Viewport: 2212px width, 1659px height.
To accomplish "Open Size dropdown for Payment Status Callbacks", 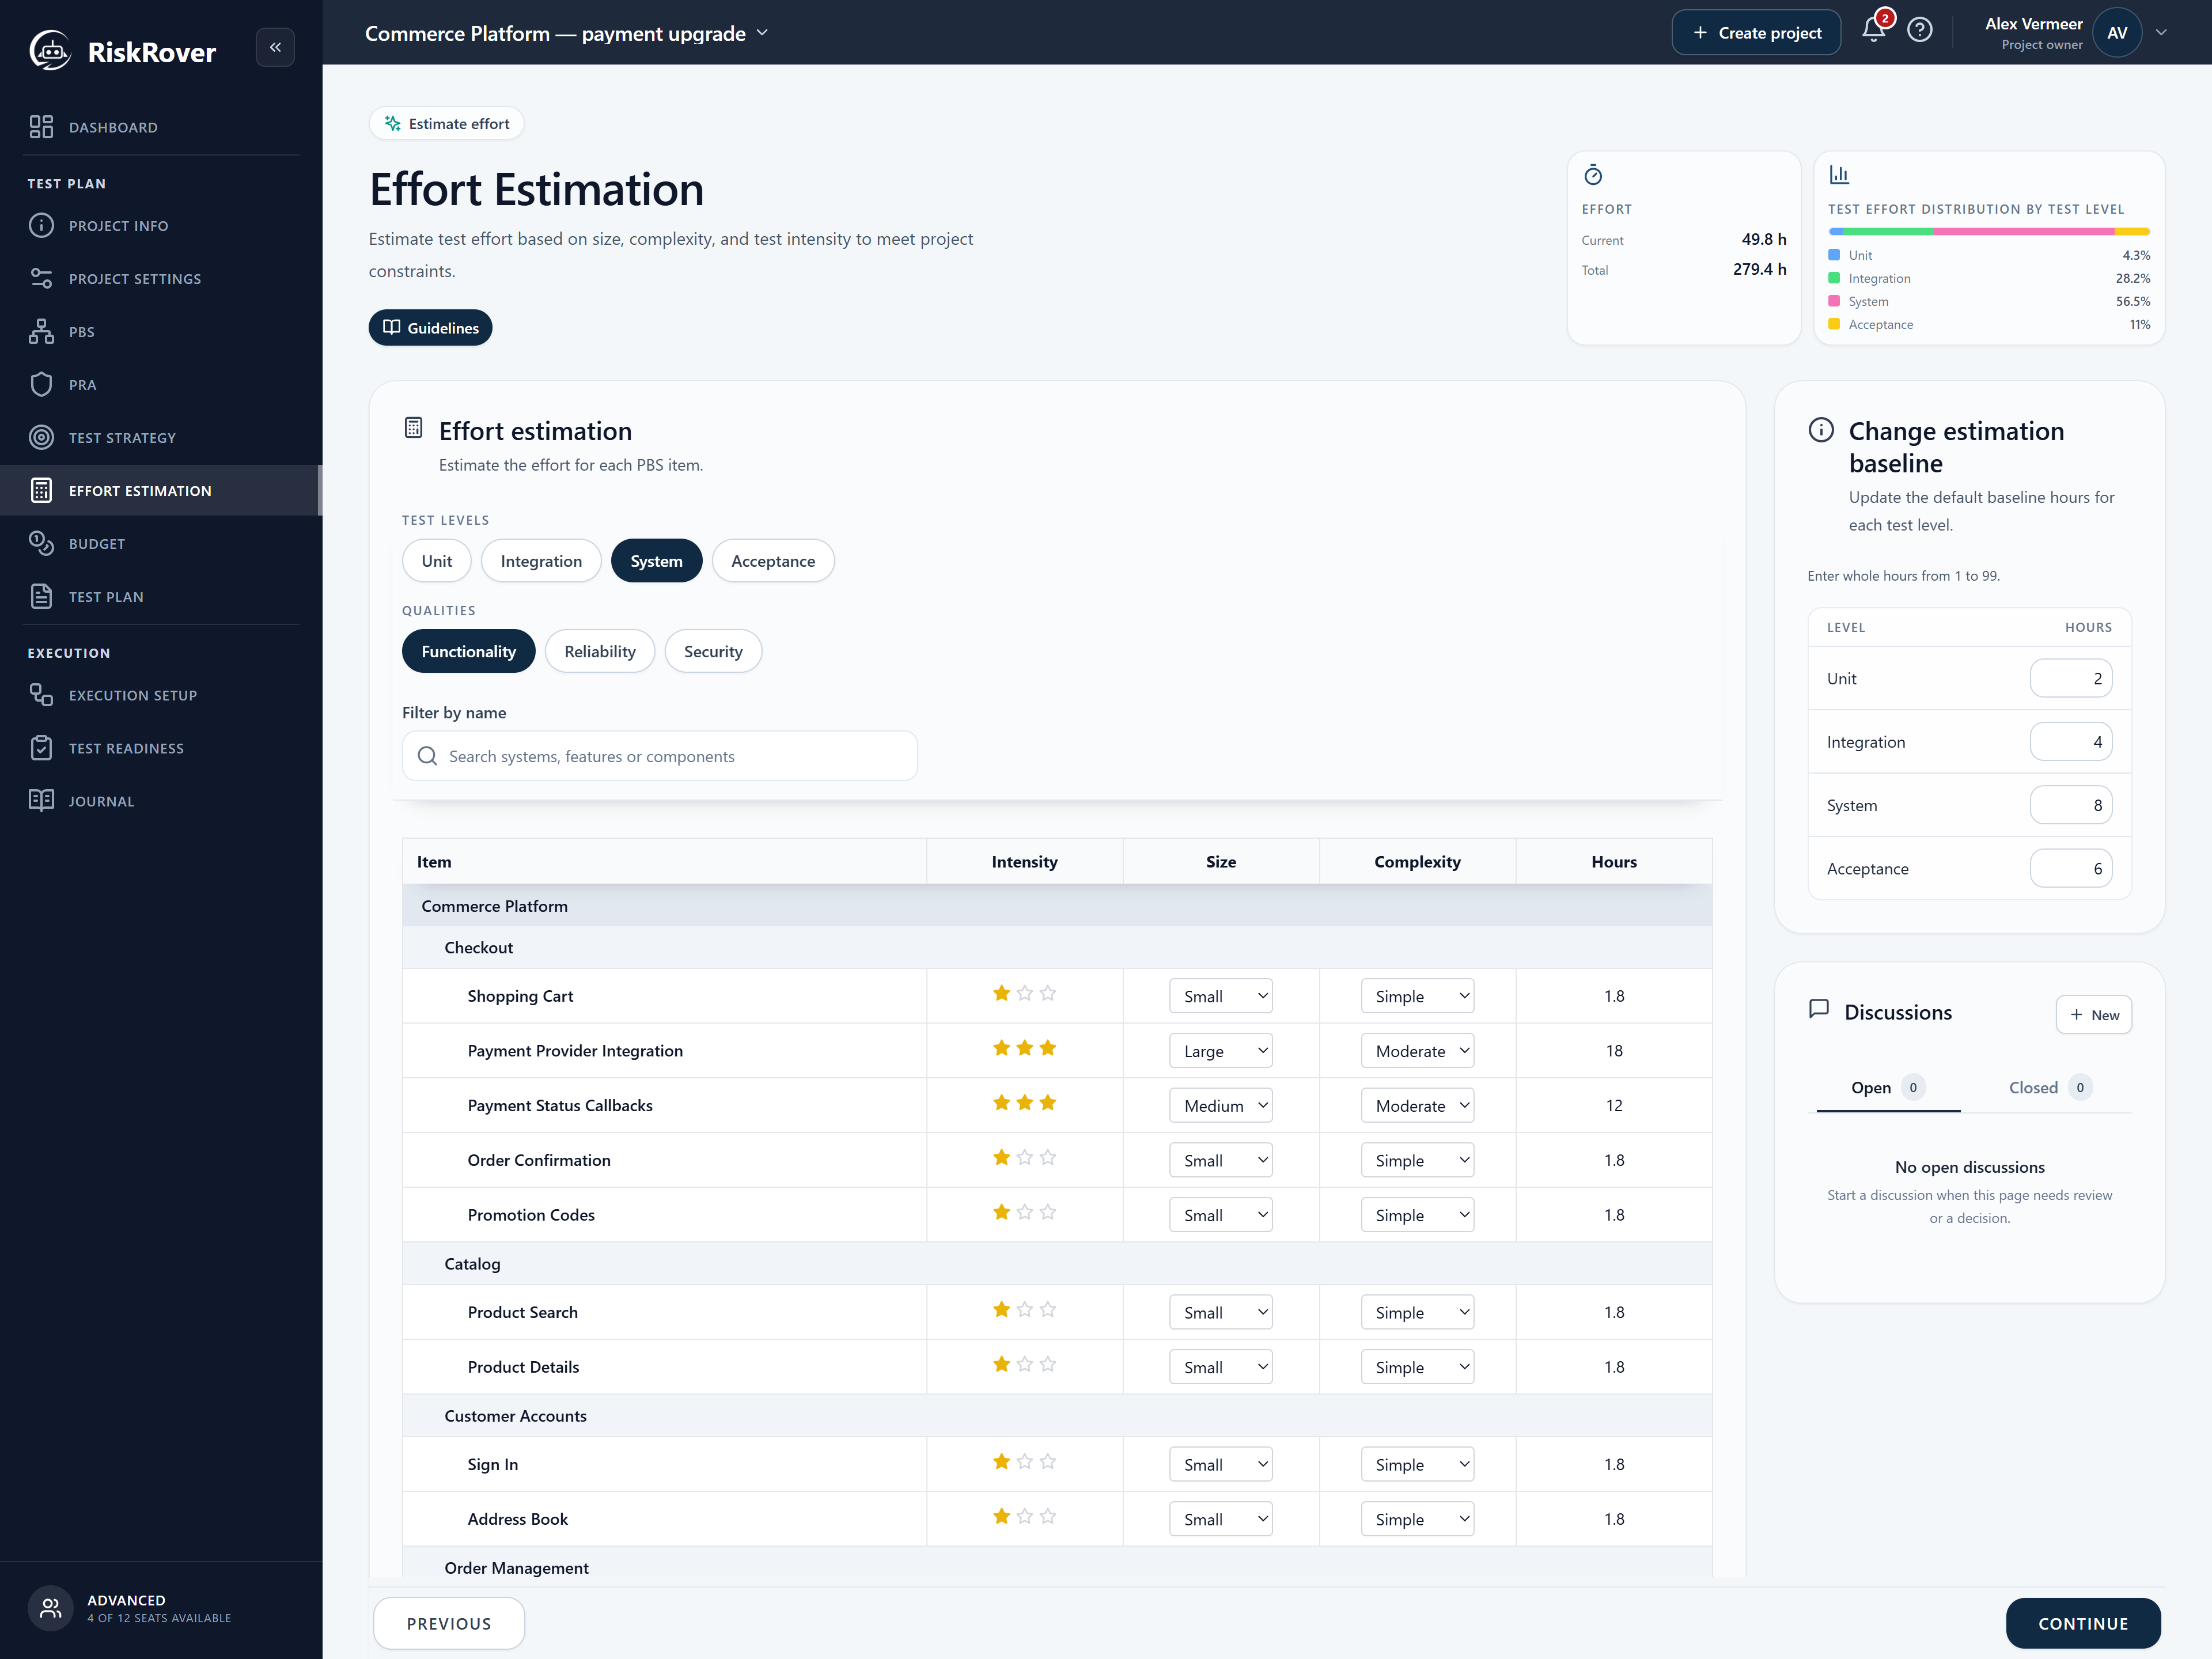I will [x=1221, y=1105].
